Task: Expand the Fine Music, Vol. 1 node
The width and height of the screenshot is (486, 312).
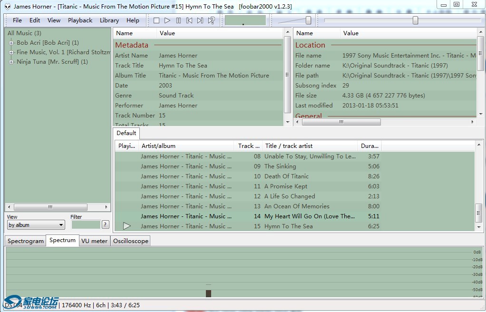Action: click(11, 52)
